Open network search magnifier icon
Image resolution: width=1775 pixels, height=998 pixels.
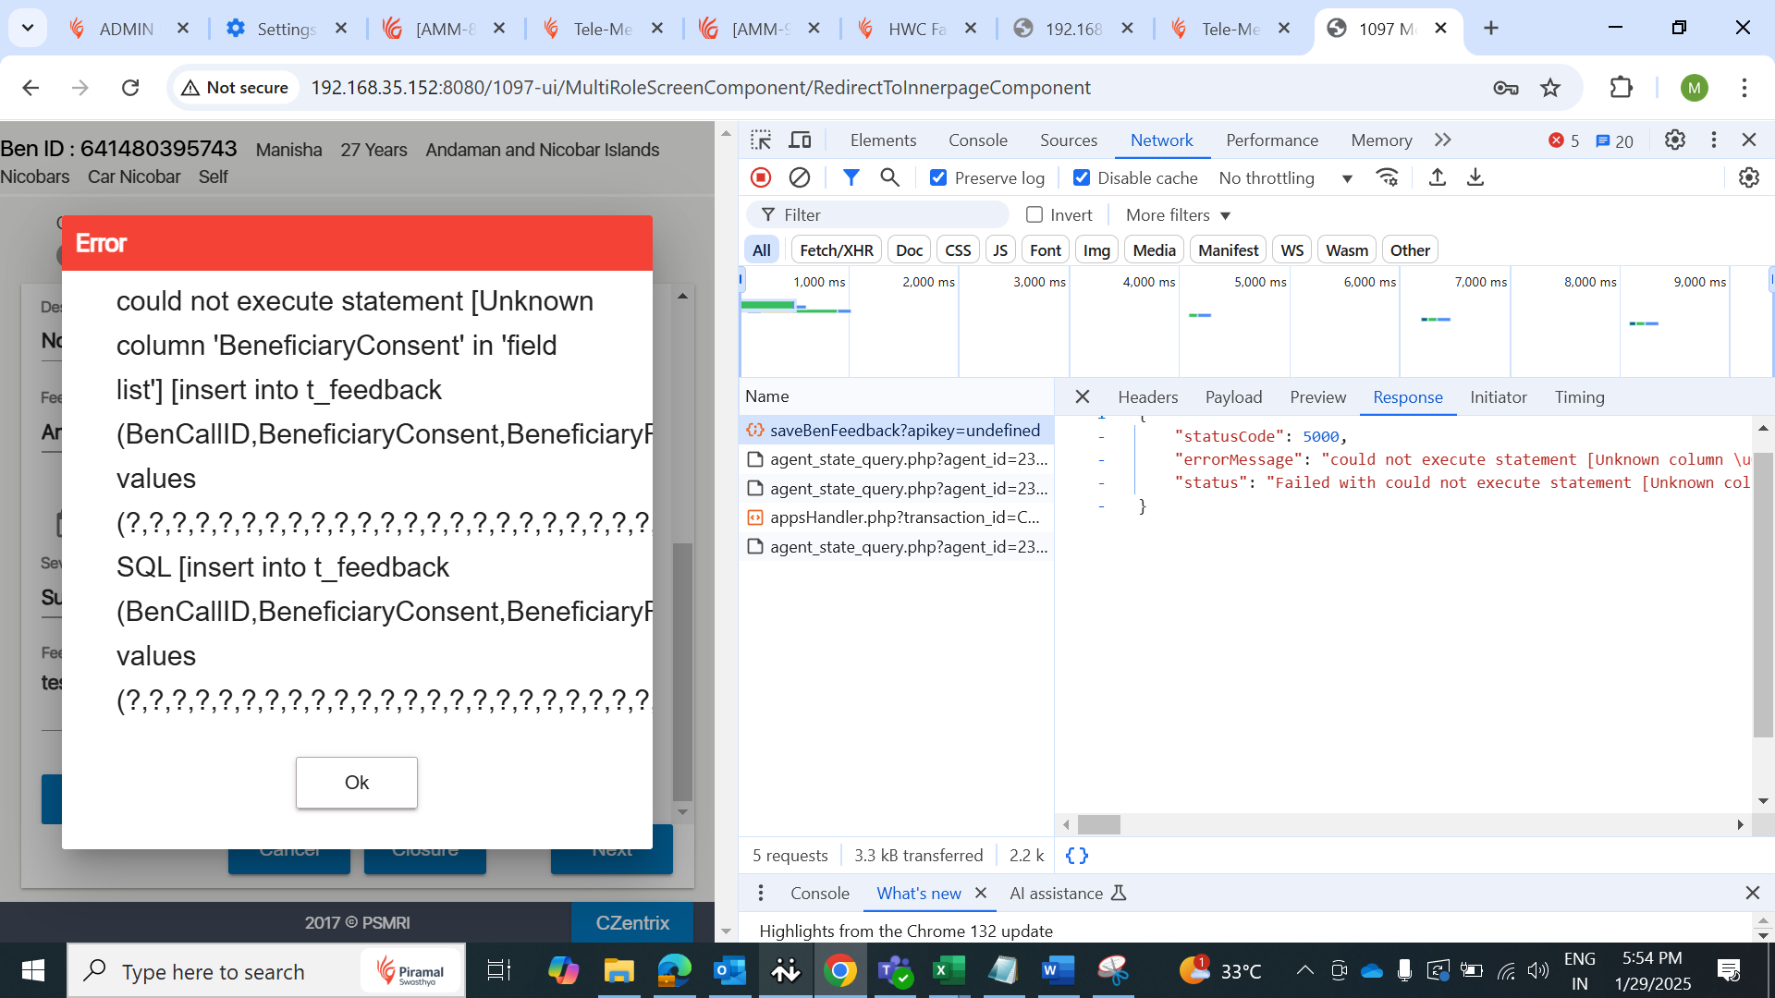tap(889, 177)
